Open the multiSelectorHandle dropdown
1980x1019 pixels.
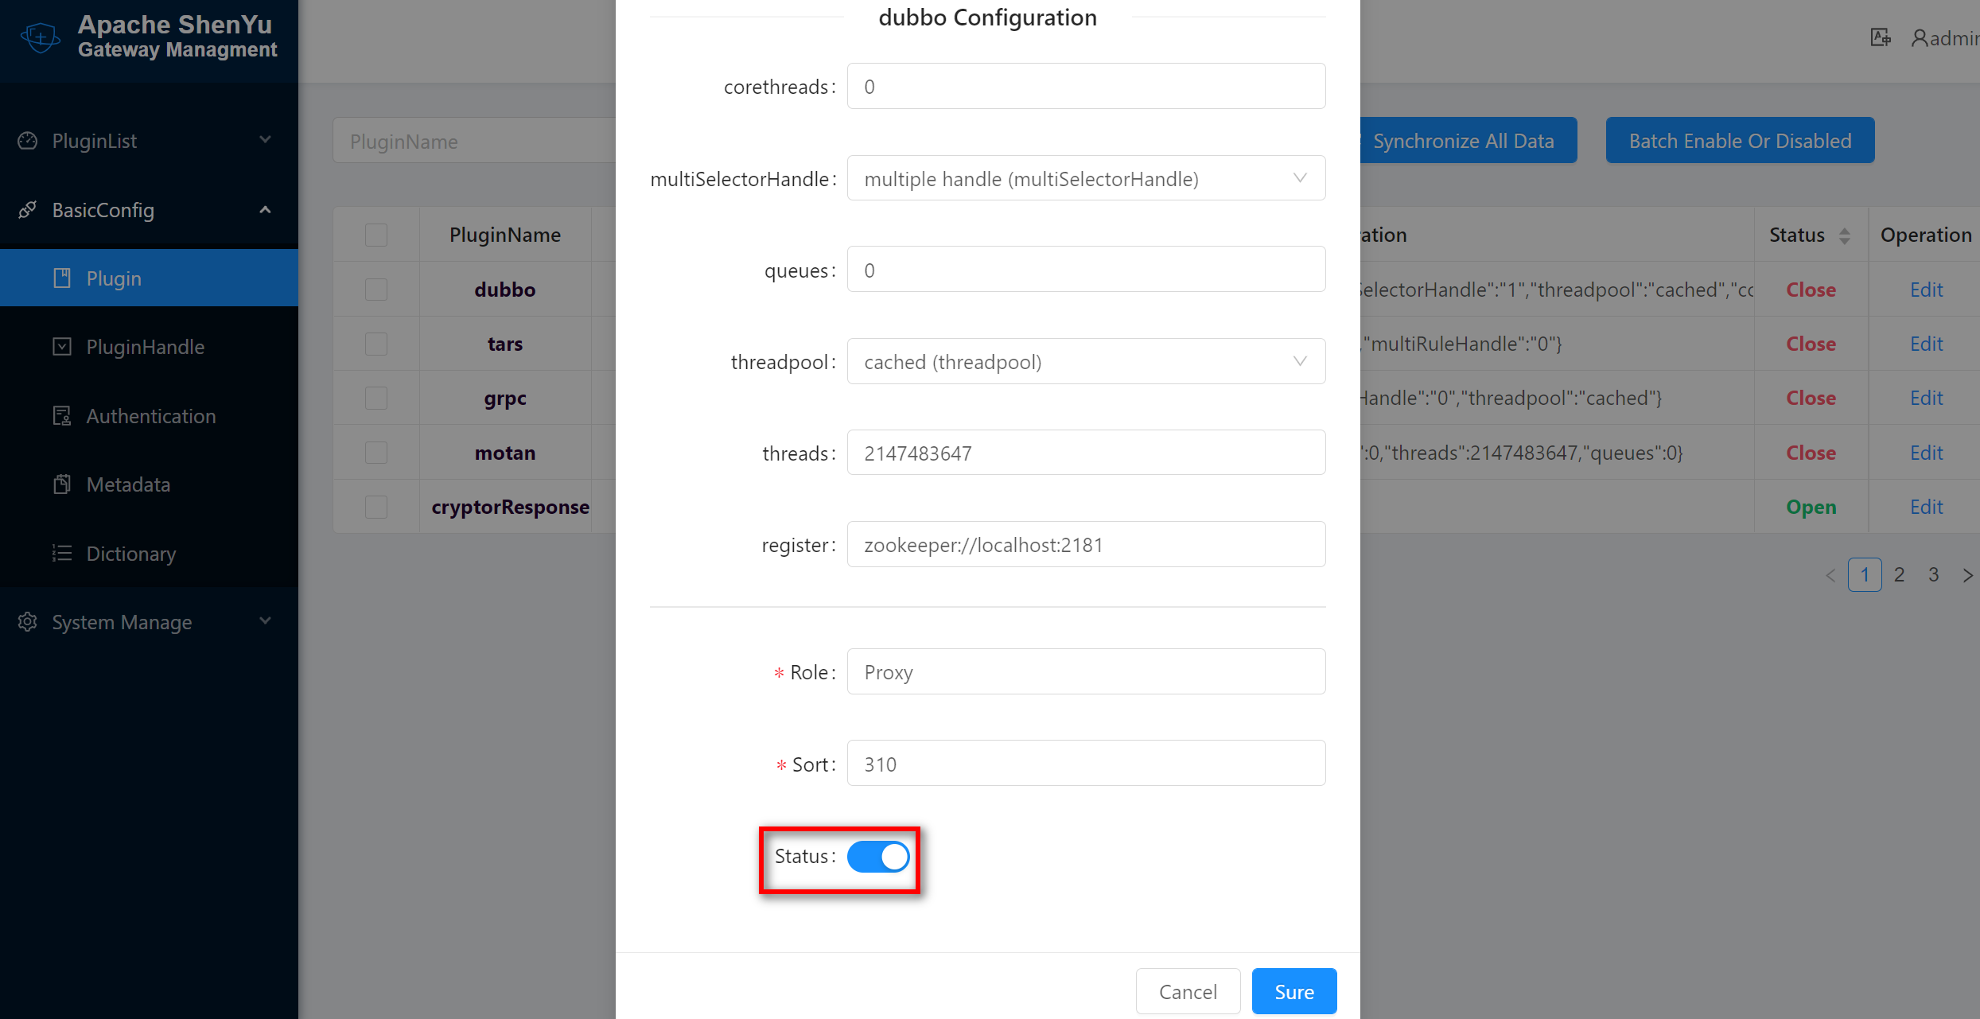pos(1086,178)
